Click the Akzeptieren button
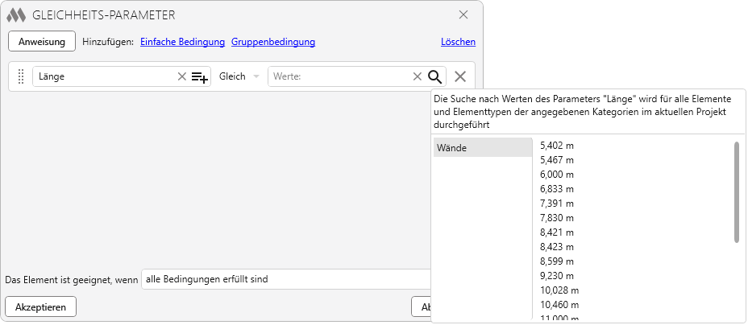 41,306
